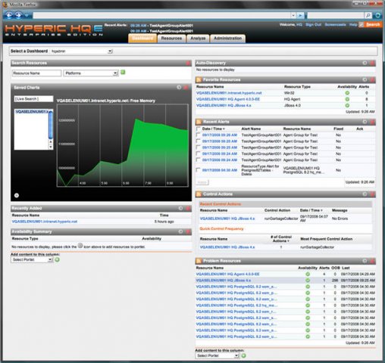Viewport: 385px width, 363px height.
Task: Open the Platforms resource type dropdown
Action: coord(91,73)
